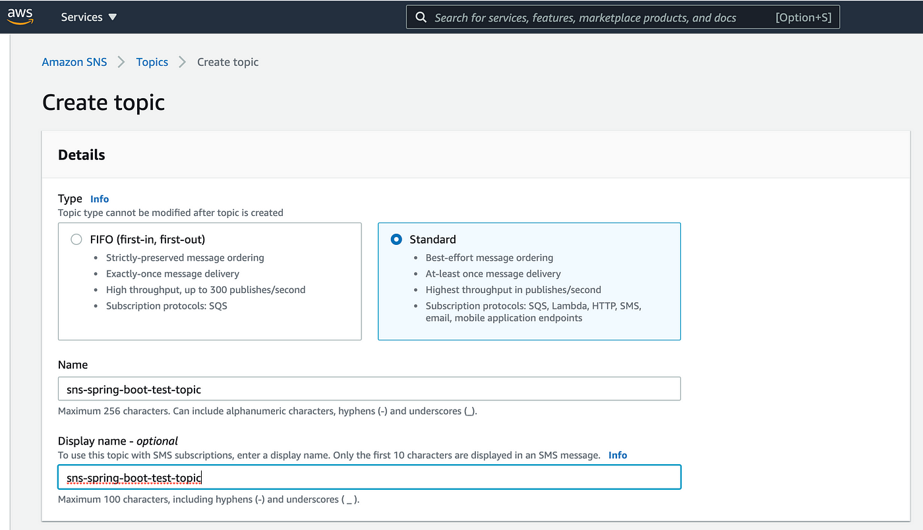Screen dimensions: 923x530
Task: Open the Topics breadcrumb link
Action: tap(152, 62)
